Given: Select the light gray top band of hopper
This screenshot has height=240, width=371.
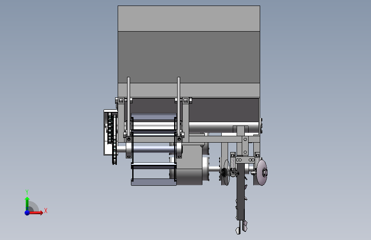Looking at the screenshot, I should point(189,18).
